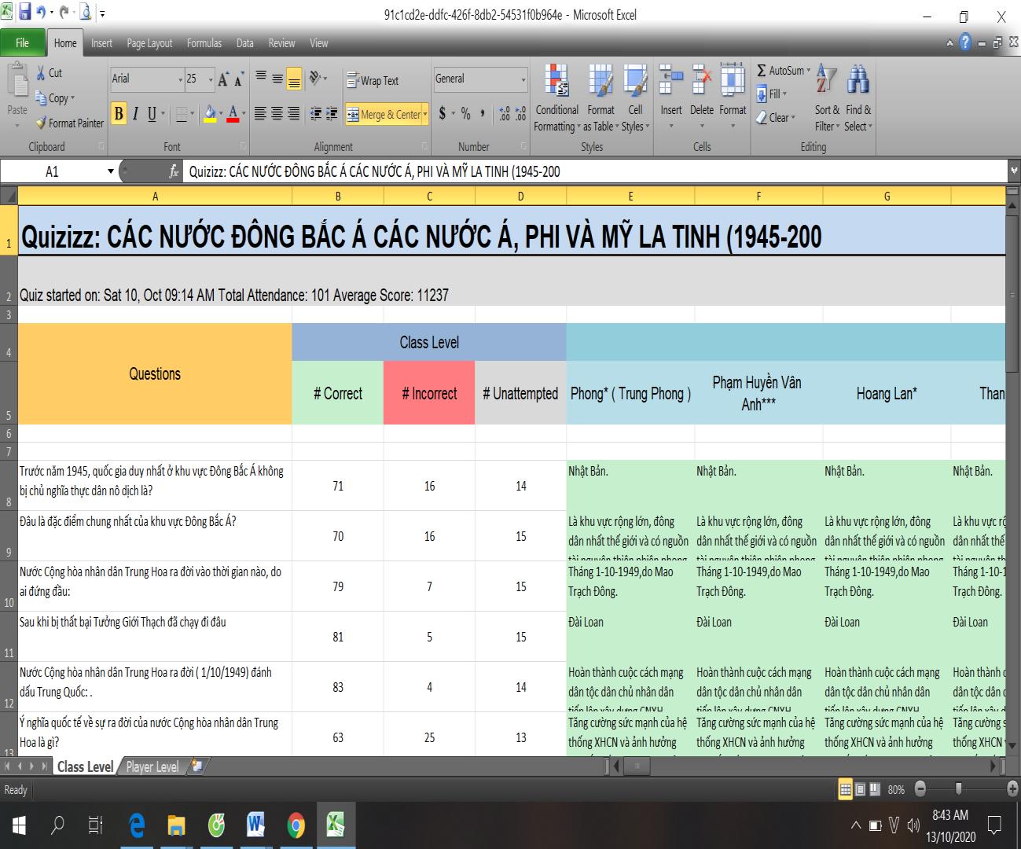
Task: Click the Cut scissors icon
Action: (x=41, y=73)
